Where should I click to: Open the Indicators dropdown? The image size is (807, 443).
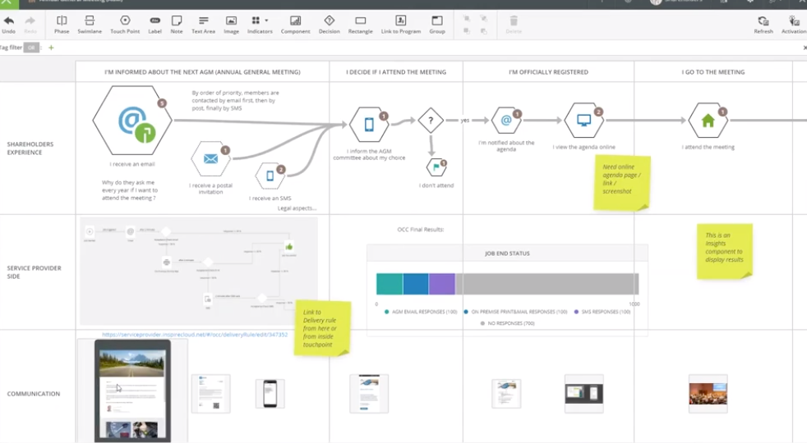pos(260,24)
